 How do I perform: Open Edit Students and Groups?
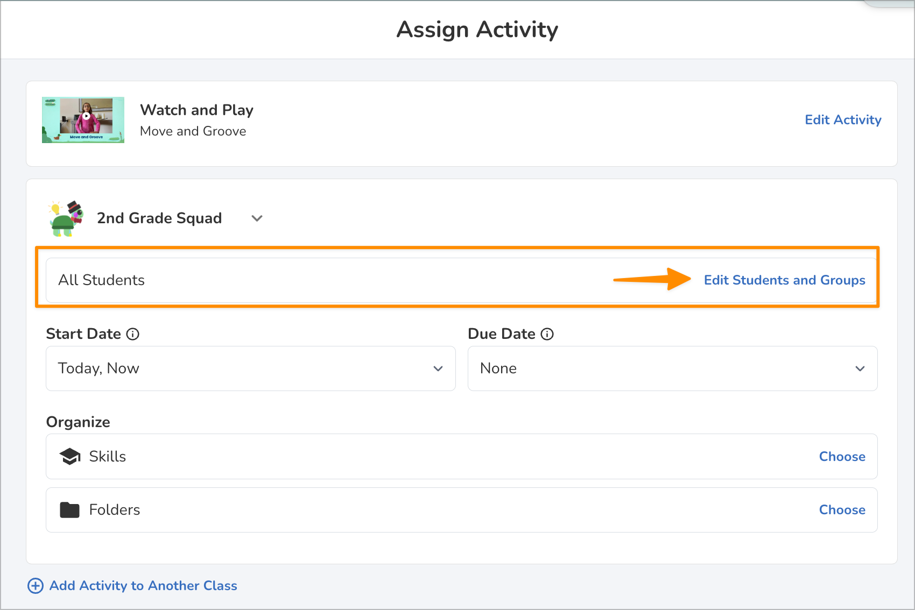tap(784, 280)
